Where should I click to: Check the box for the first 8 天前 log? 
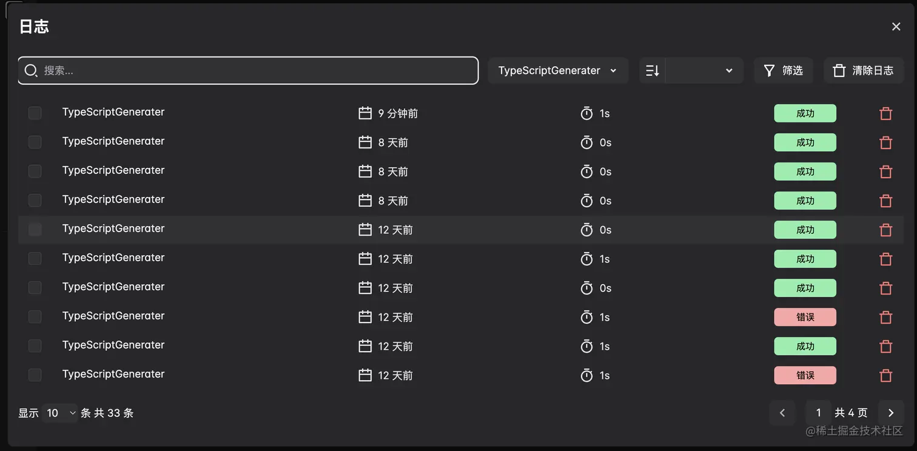(35, 142)
